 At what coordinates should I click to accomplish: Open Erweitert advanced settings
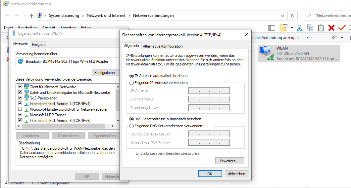click(x=229, y=161)
